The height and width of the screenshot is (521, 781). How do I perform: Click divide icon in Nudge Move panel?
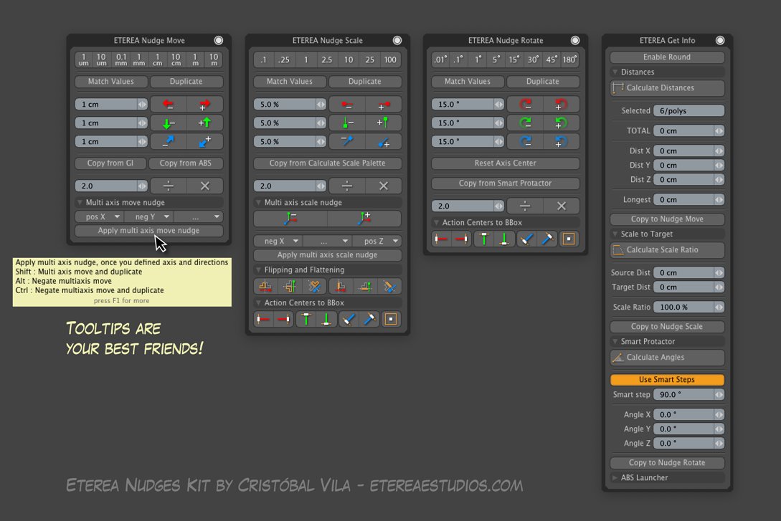(x=169, y=186)
